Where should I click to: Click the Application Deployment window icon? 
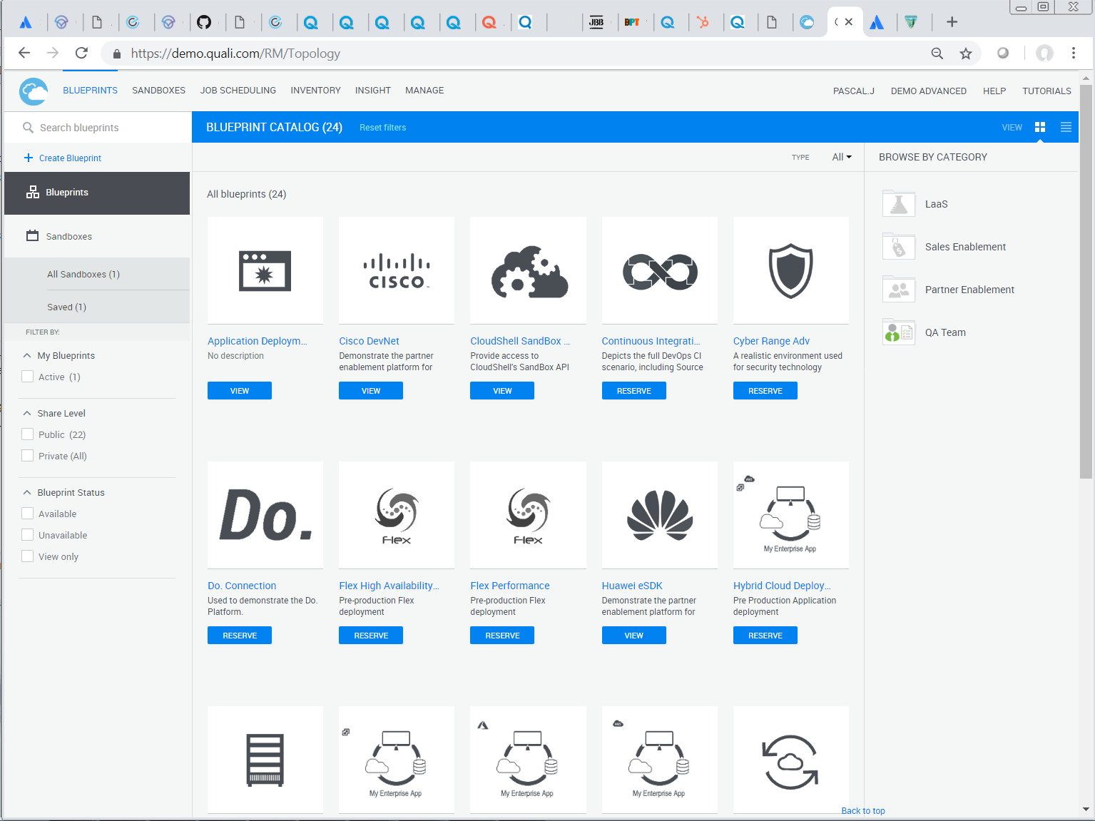265,271
